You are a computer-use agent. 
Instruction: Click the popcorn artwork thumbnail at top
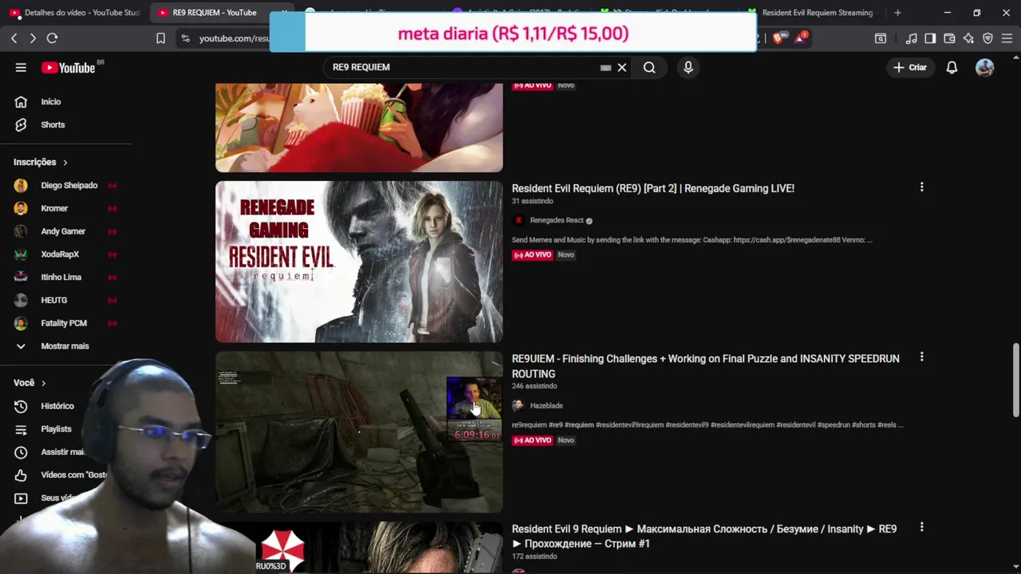[359, 128]
